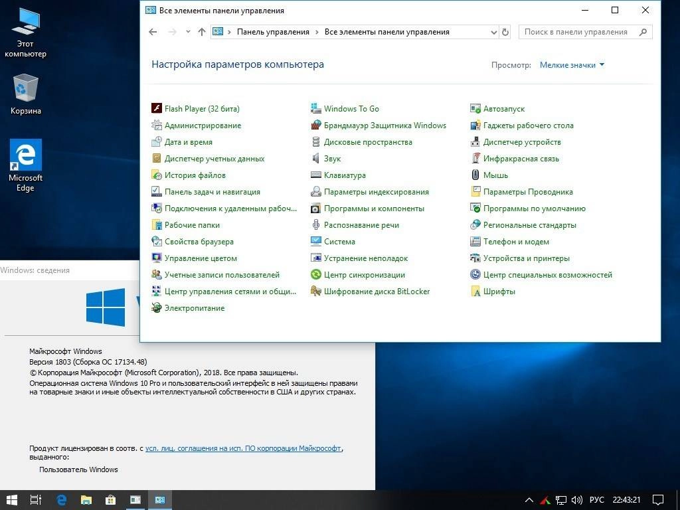Open Программы по умолчанию link
Image resolution: width=680 pixels, height=510 pixels.
[535, 208]
